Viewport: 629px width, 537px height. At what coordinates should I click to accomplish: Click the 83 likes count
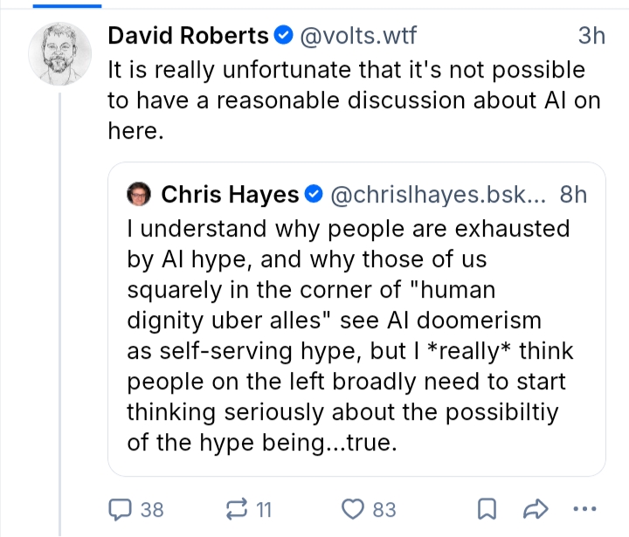pos(384,509)
